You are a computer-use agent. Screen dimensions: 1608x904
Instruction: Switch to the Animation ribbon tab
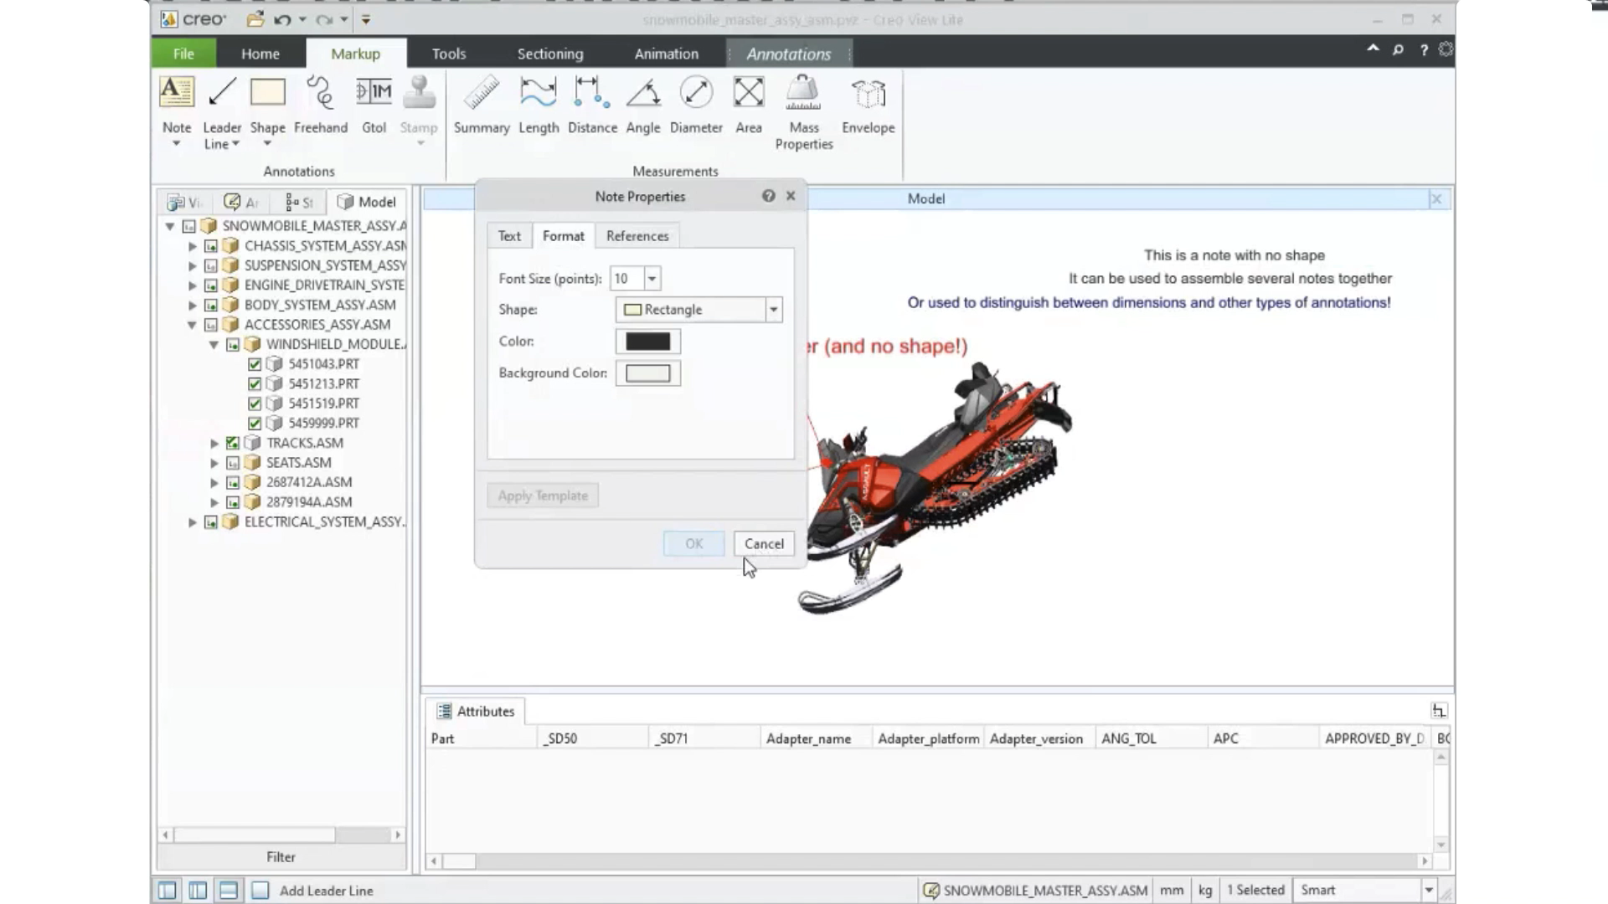(x=667, y=54)
